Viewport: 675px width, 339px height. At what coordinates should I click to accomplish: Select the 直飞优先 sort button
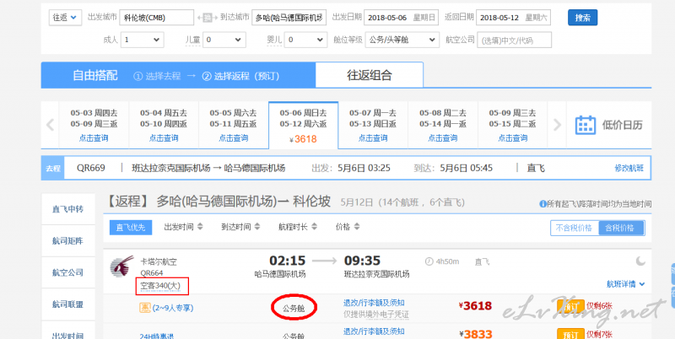(131, 227)
